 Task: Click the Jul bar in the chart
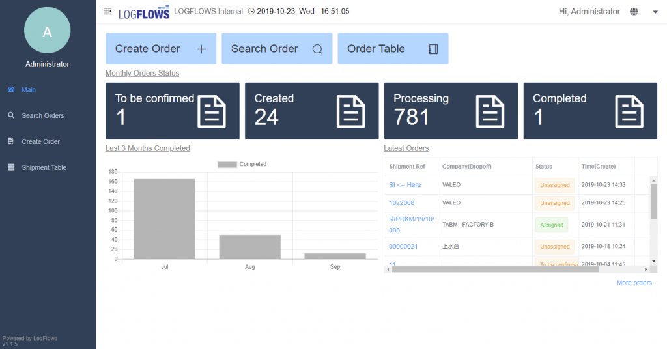point(165,219)
